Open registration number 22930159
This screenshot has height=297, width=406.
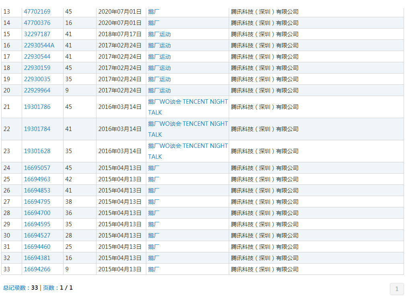tap(37, 68)
